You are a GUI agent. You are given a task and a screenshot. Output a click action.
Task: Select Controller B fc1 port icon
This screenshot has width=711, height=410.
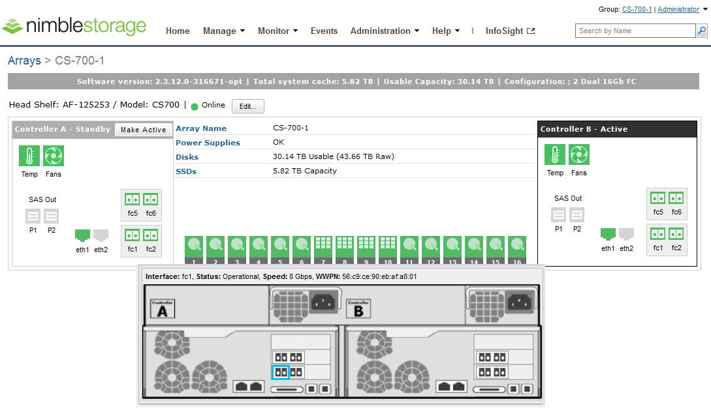pos(658,233)
